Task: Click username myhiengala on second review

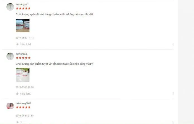Action: pos(21,54)
